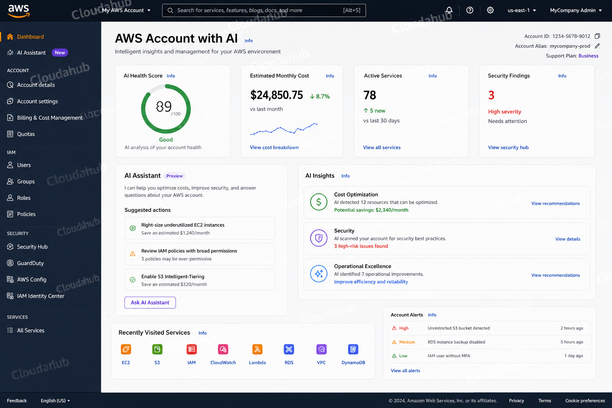Copy the account ID with copy icon
This screenshot has height=408, width=612.
[597, 36]
